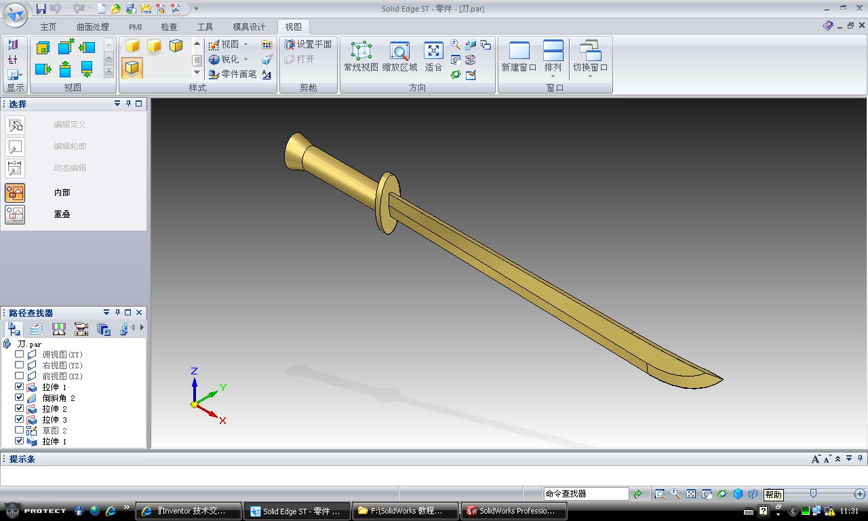Click the zoom in plus button on slider
868x521 pixels.
click(860, 494)
